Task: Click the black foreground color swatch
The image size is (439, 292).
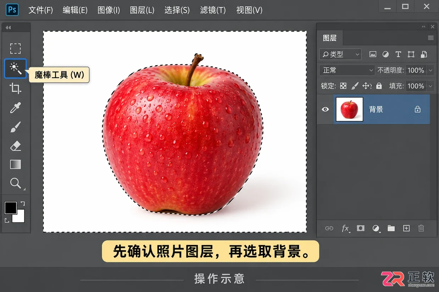Action: point(10,208)
